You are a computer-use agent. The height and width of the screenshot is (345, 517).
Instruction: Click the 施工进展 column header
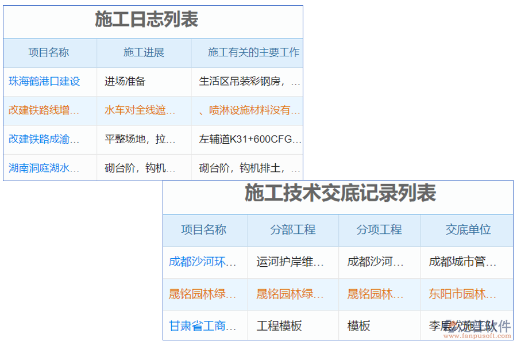coord(143,53)
